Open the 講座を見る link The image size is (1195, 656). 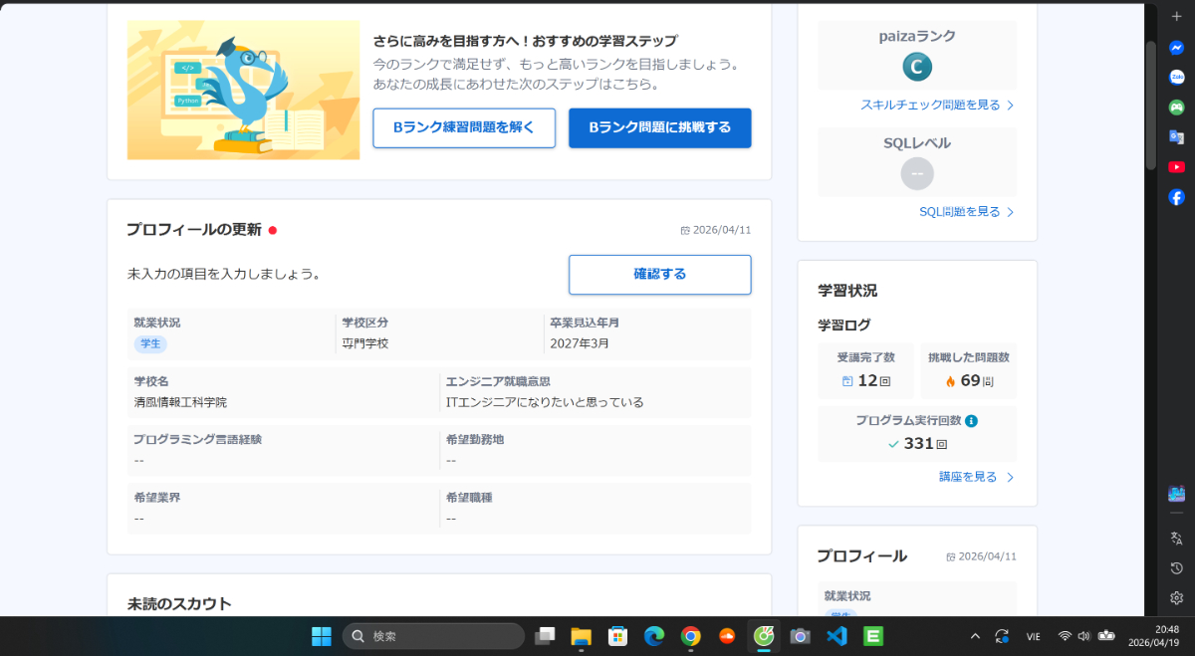pyautogui.click(x=975, y=477)
